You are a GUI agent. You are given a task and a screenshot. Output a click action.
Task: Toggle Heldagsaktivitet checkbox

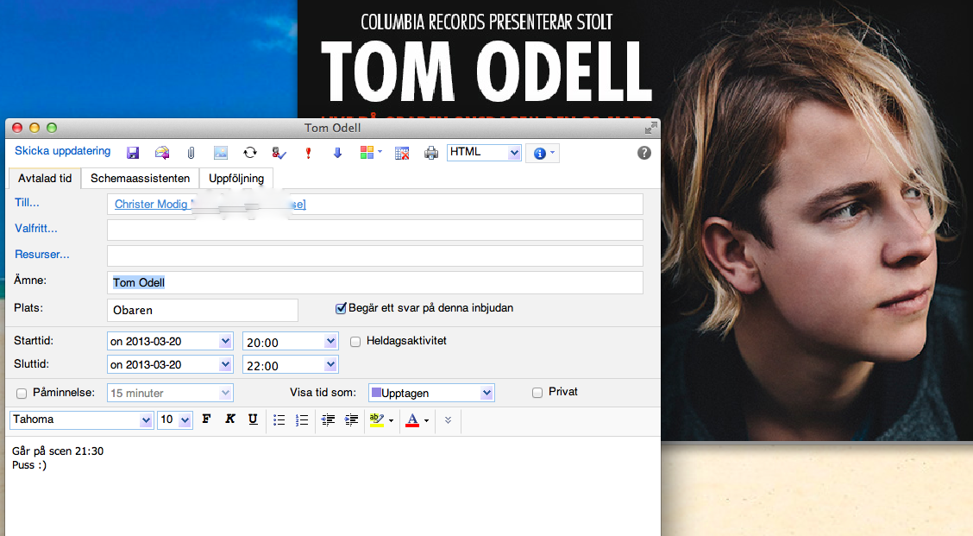tap(355, 342)
